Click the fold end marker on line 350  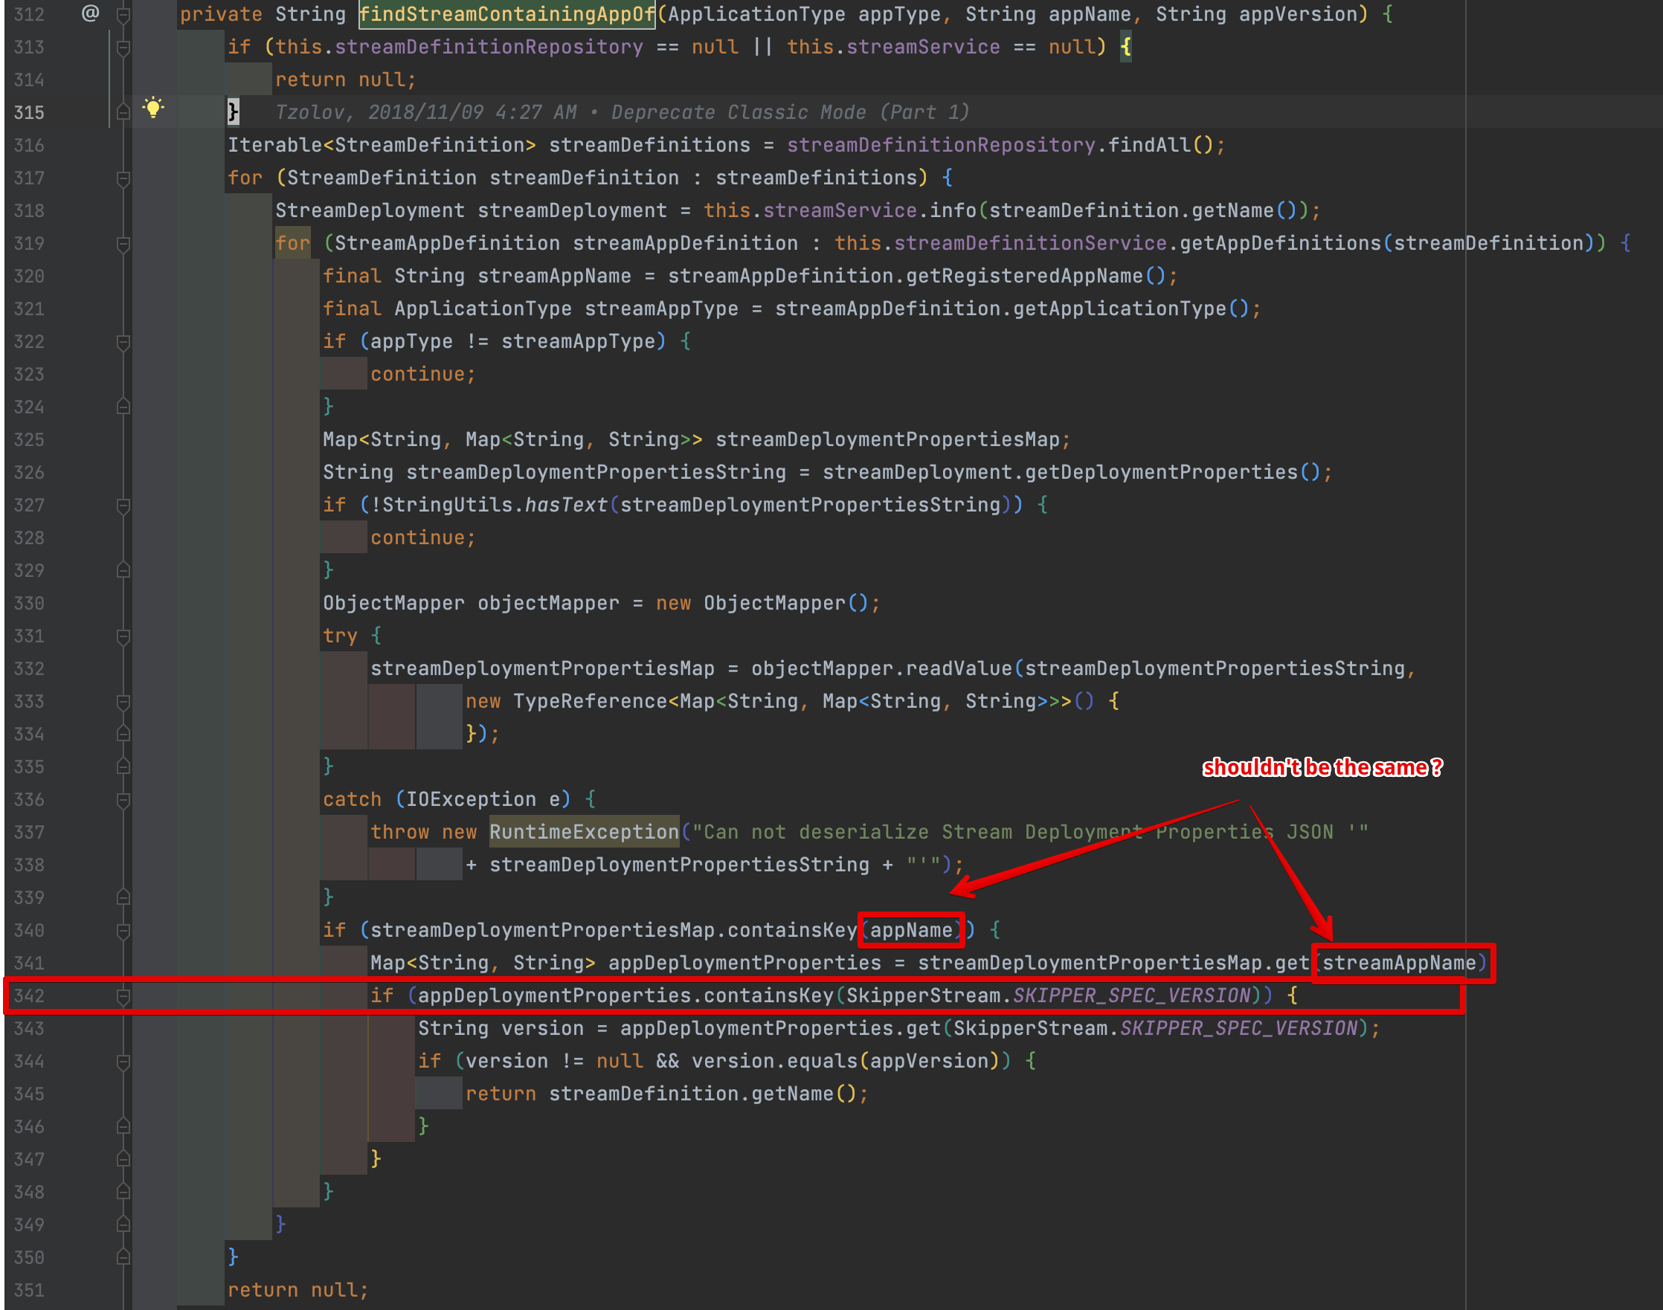(123, 1257)
